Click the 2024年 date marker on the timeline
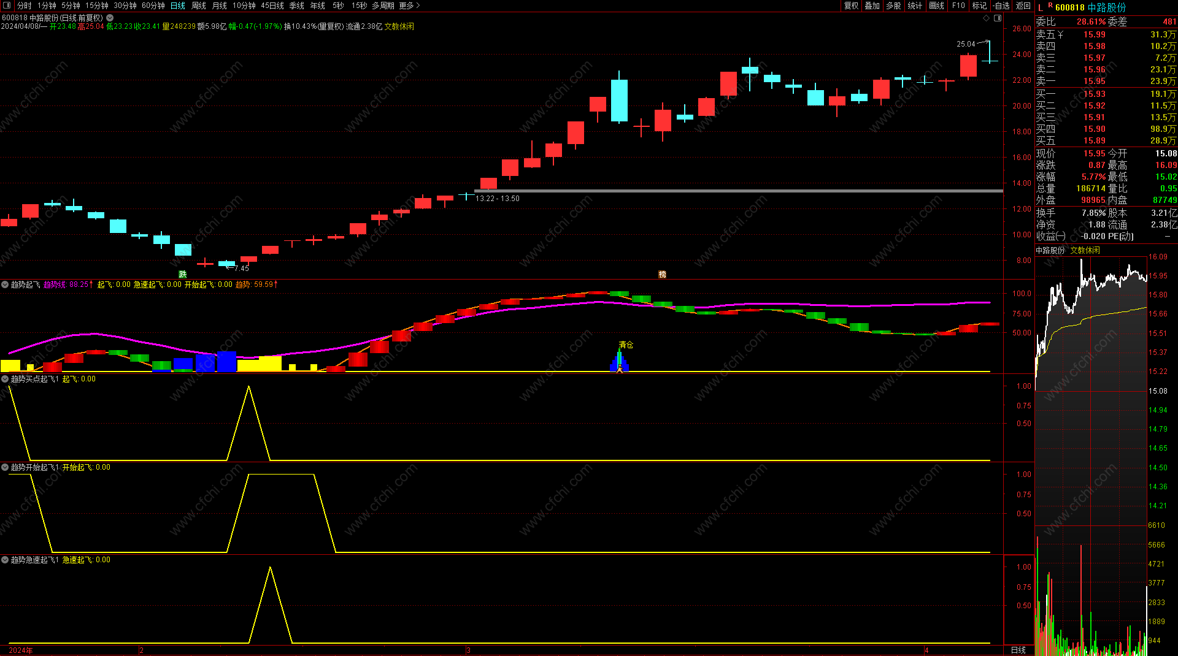 click(x=21, y=650)
